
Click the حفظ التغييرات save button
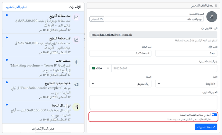(x=206, y=127)
